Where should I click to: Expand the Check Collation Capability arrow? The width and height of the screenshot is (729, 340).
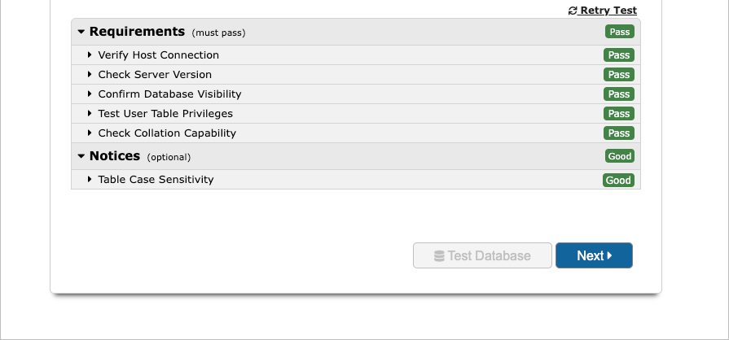[90, 133]
